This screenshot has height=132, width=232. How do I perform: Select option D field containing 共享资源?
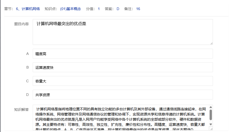coord(123,95)
